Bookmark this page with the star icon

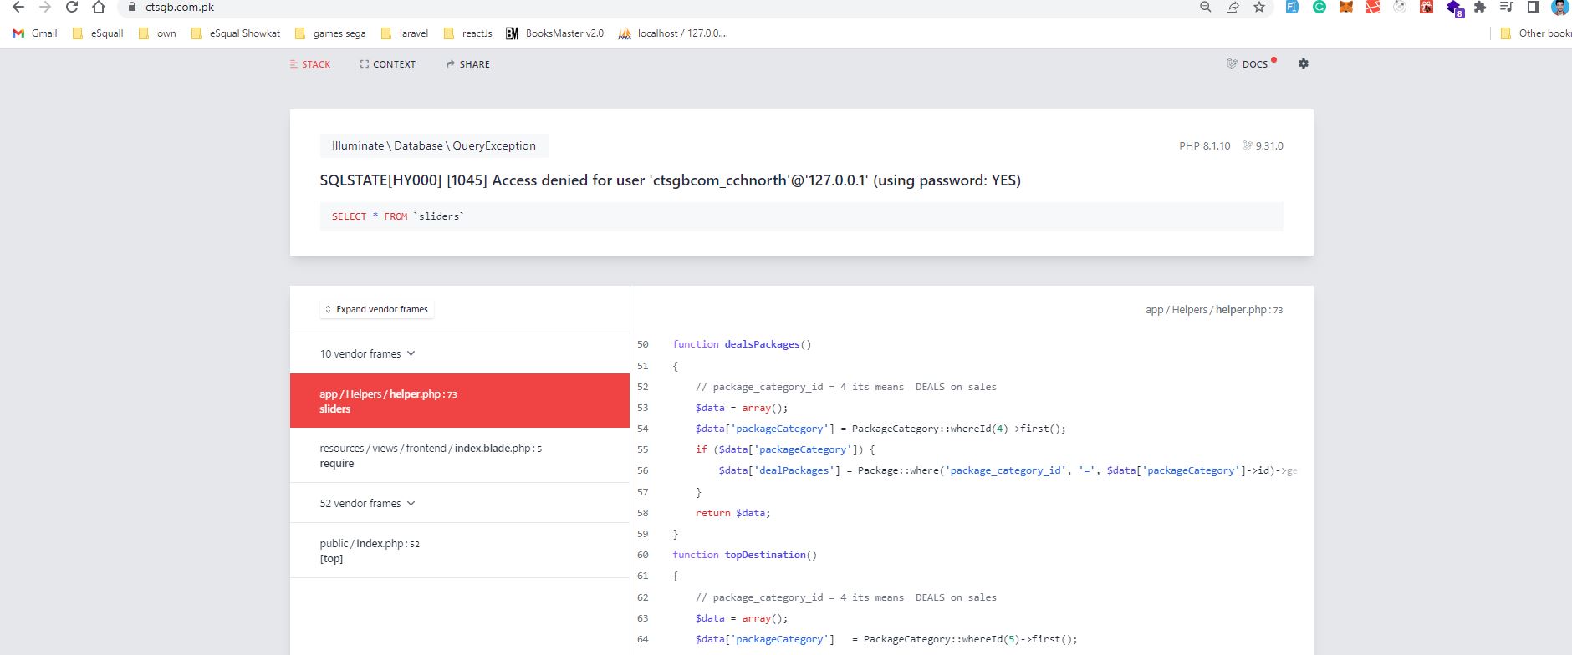1258,7
